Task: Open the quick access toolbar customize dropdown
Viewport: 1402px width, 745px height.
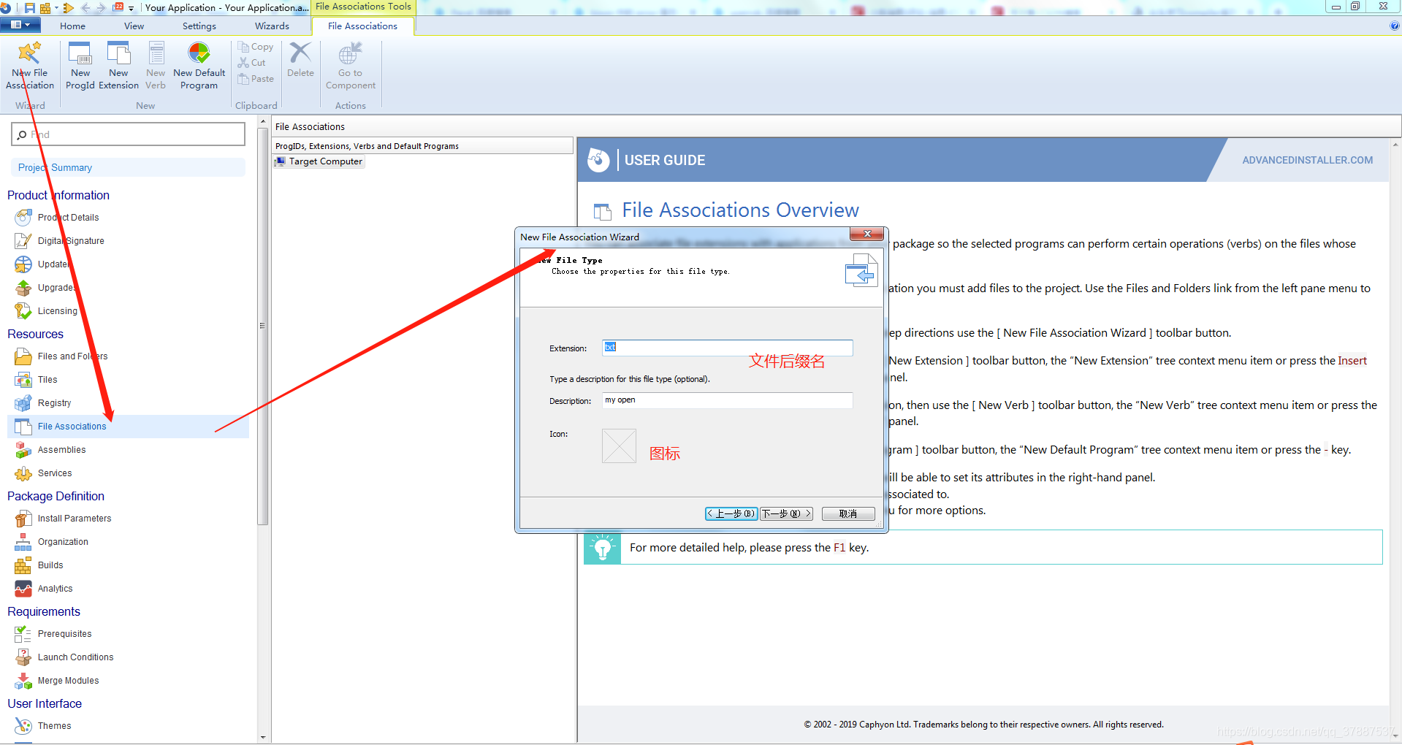Action: [x=130, y=7]
